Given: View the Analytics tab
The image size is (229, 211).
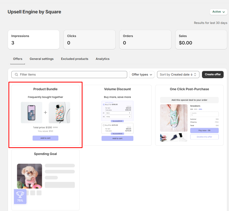Looking at the screenshot, I should (x=103, y=59).
